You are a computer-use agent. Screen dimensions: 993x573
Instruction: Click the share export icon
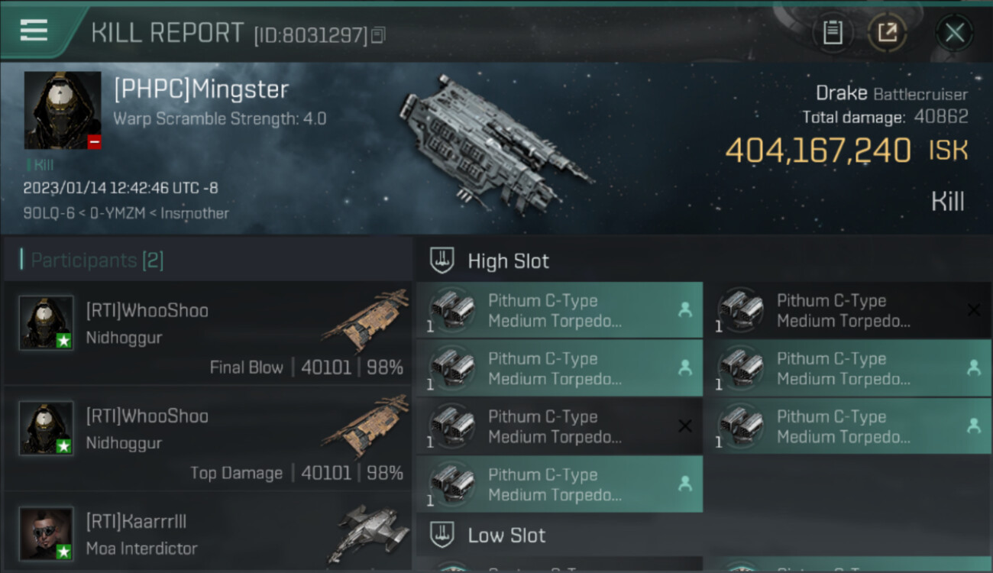[x=887, y=33]
